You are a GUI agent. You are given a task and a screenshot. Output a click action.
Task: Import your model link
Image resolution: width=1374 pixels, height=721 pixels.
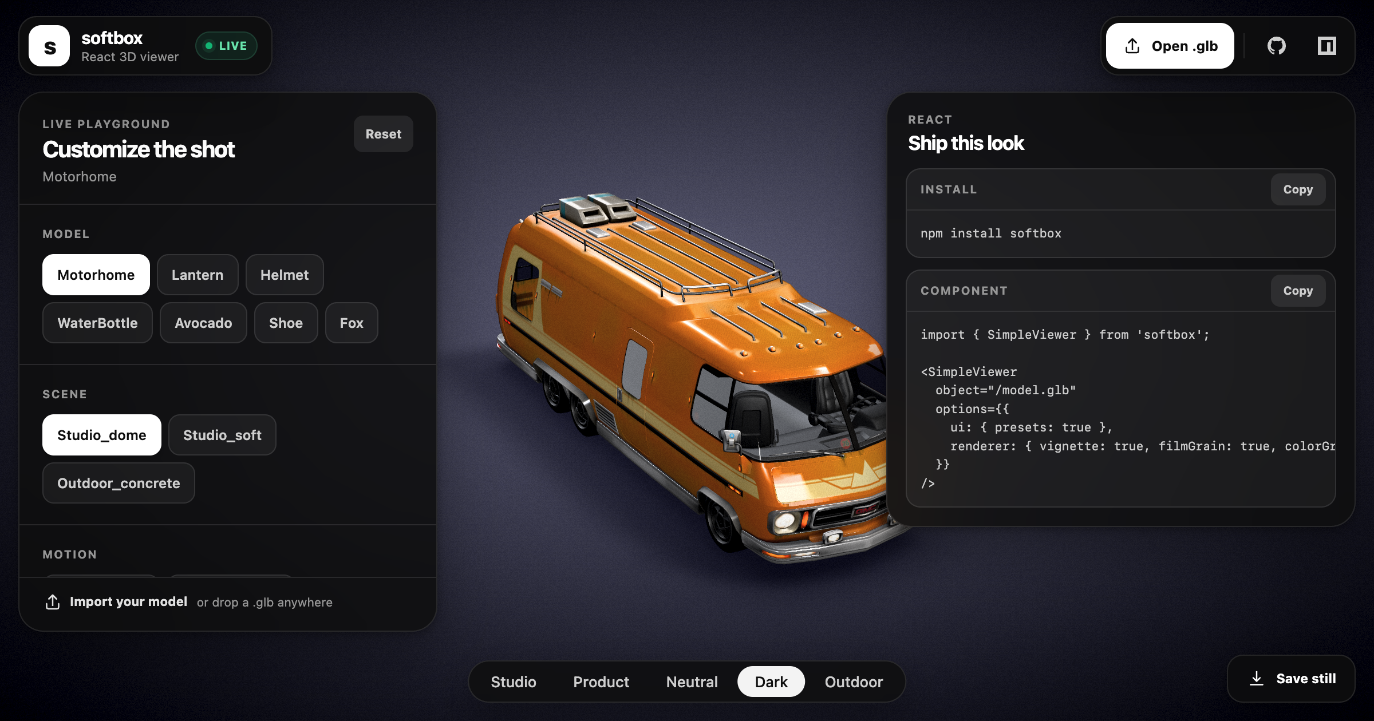point(128,602)
